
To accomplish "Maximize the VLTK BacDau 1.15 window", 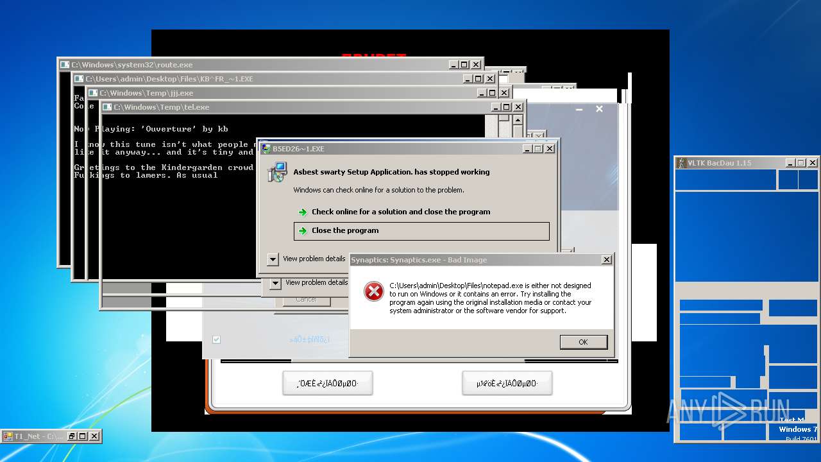I will tap(801, 163).
